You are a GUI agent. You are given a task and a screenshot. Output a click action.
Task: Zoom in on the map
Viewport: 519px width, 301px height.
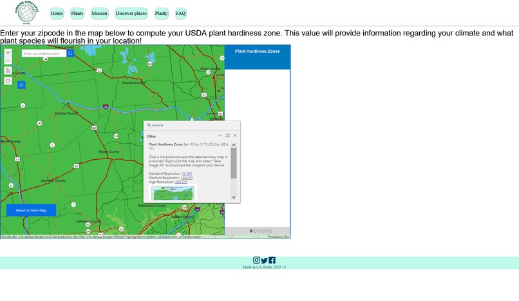tap(8, 53)
